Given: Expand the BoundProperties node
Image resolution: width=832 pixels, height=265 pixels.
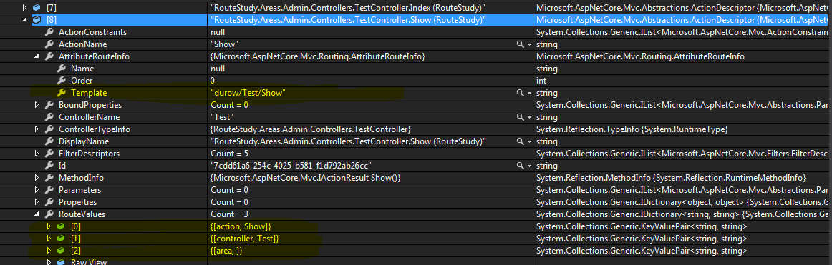Looking at the screenshot, I should [x=37, y=105].
